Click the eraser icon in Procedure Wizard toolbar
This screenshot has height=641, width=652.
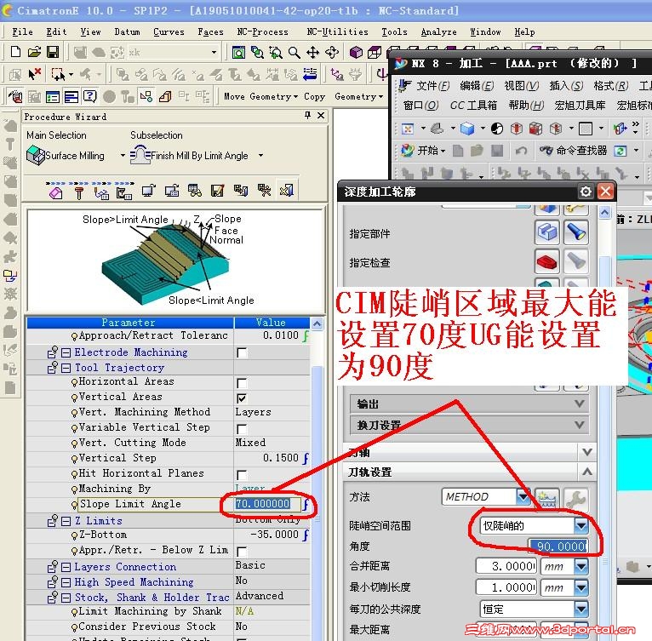55,192
